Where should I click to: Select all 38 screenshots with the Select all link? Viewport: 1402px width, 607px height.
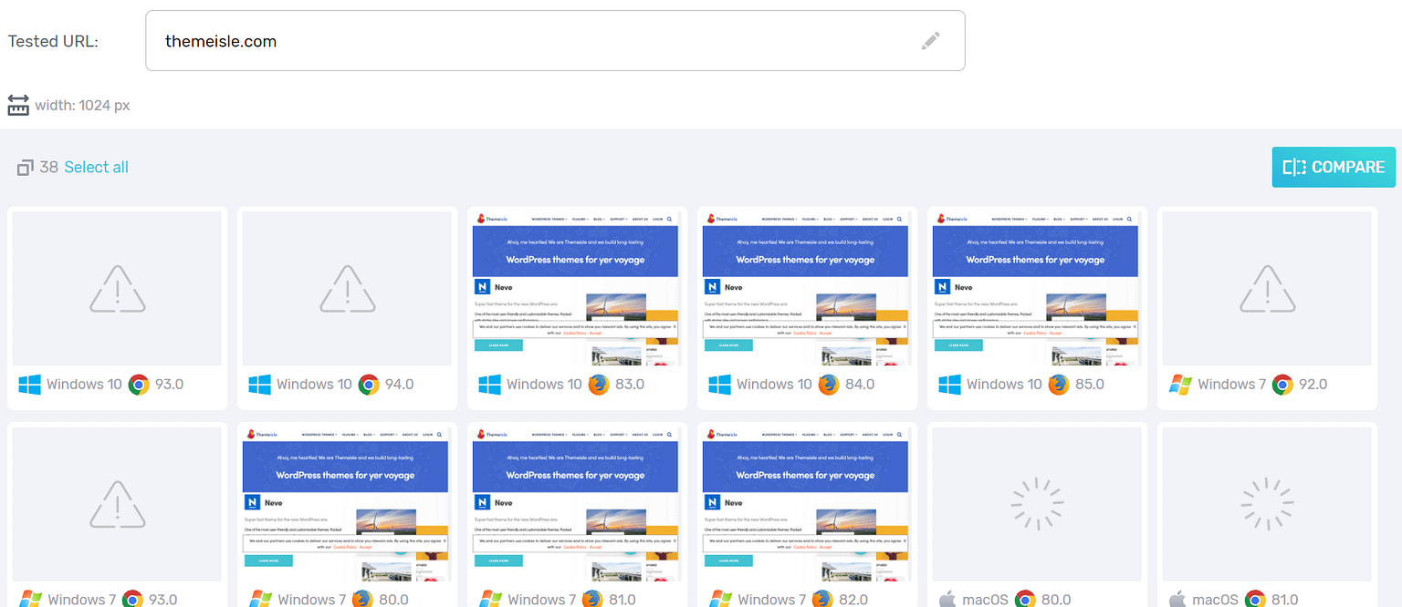96,167
